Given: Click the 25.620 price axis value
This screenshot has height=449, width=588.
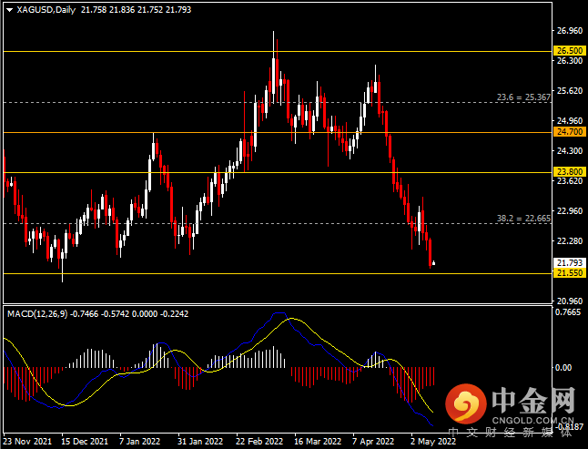Looking at the screenshot, I should click(570, 91).
